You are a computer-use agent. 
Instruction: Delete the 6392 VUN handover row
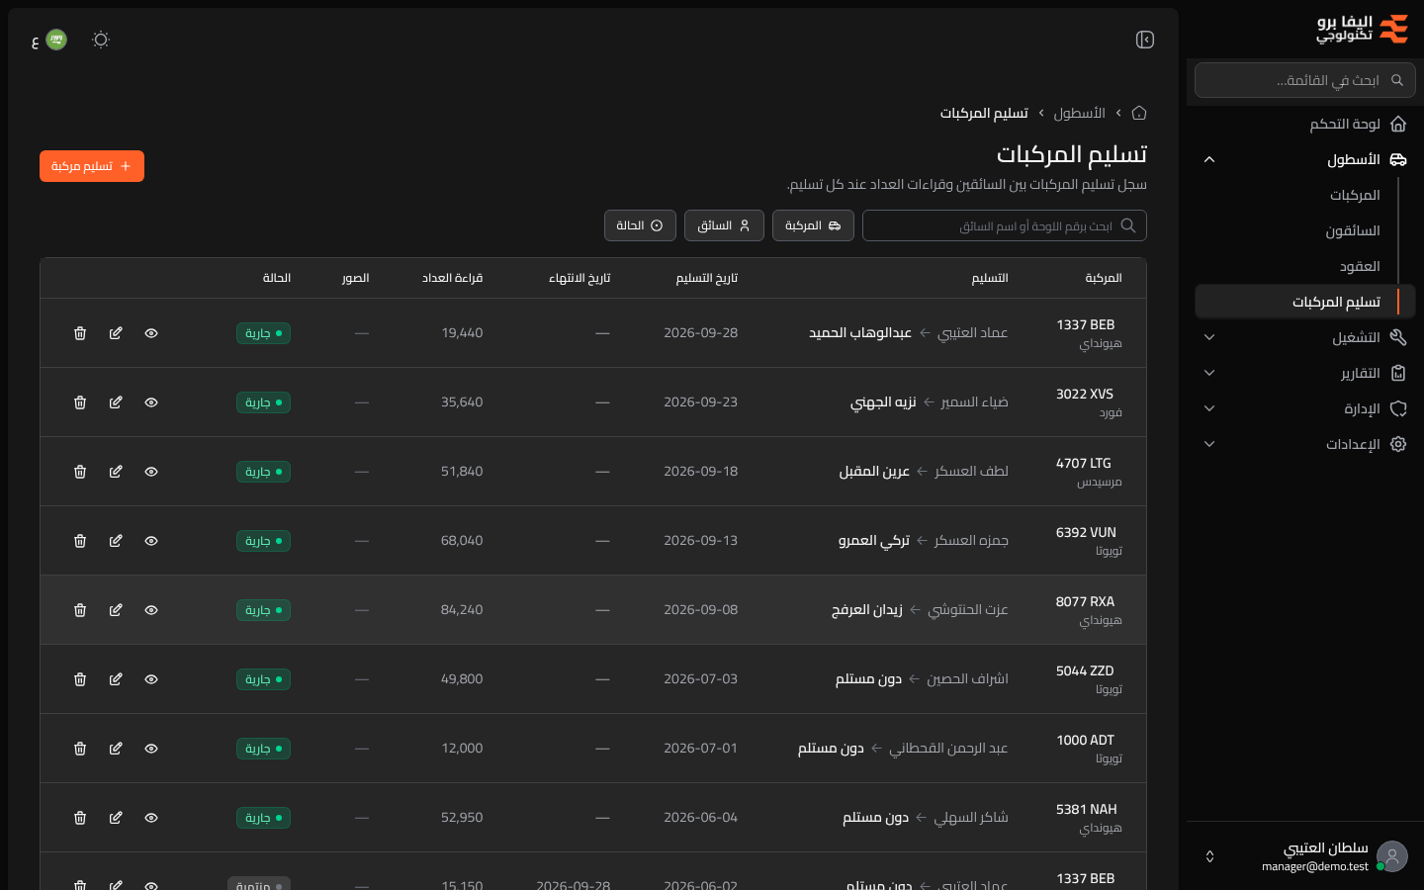[x=80, y=541]
